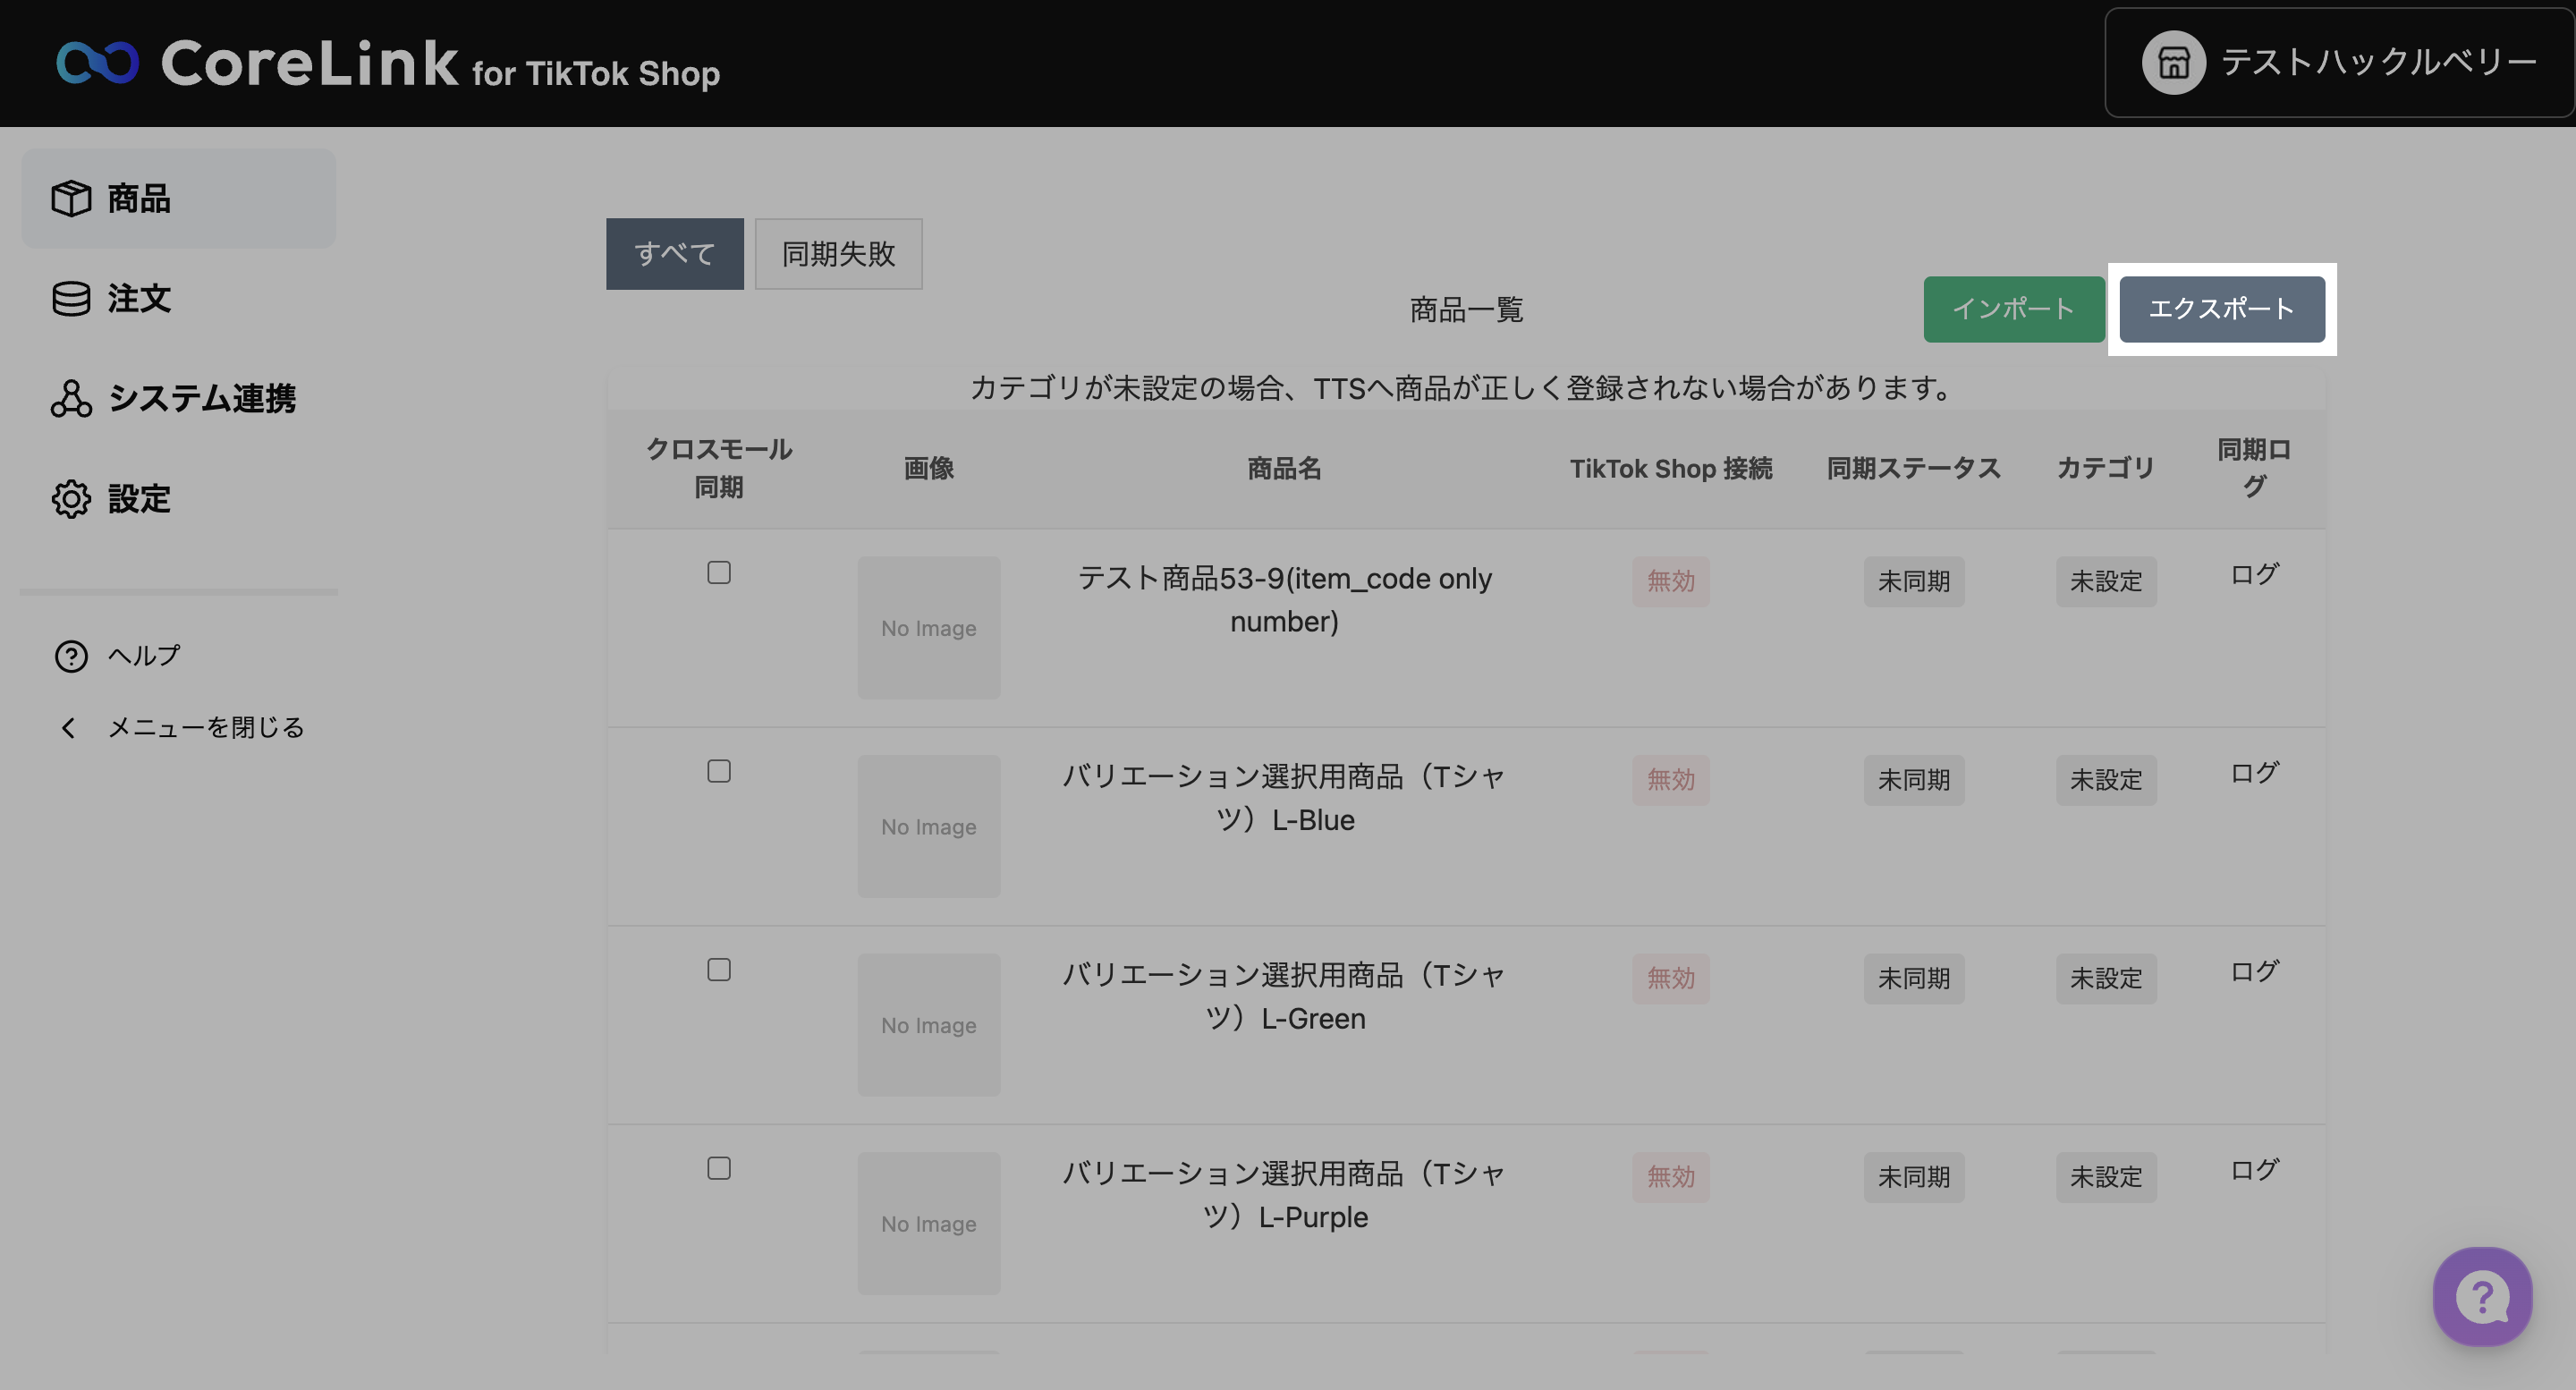Click the green インポート button
Viewport: 2576px width, 1390px height.
2013,309
